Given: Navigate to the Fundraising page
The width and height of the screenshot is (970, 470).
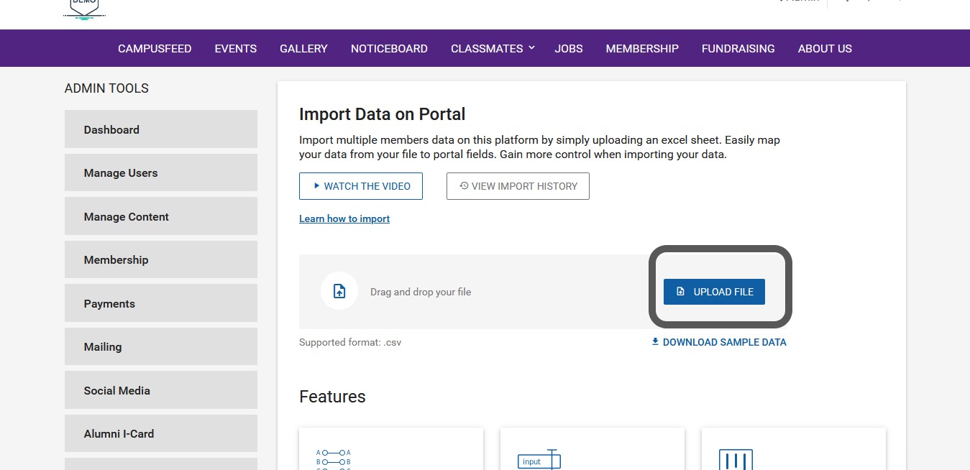Looking at the screenshot, I should click(738, 49).
